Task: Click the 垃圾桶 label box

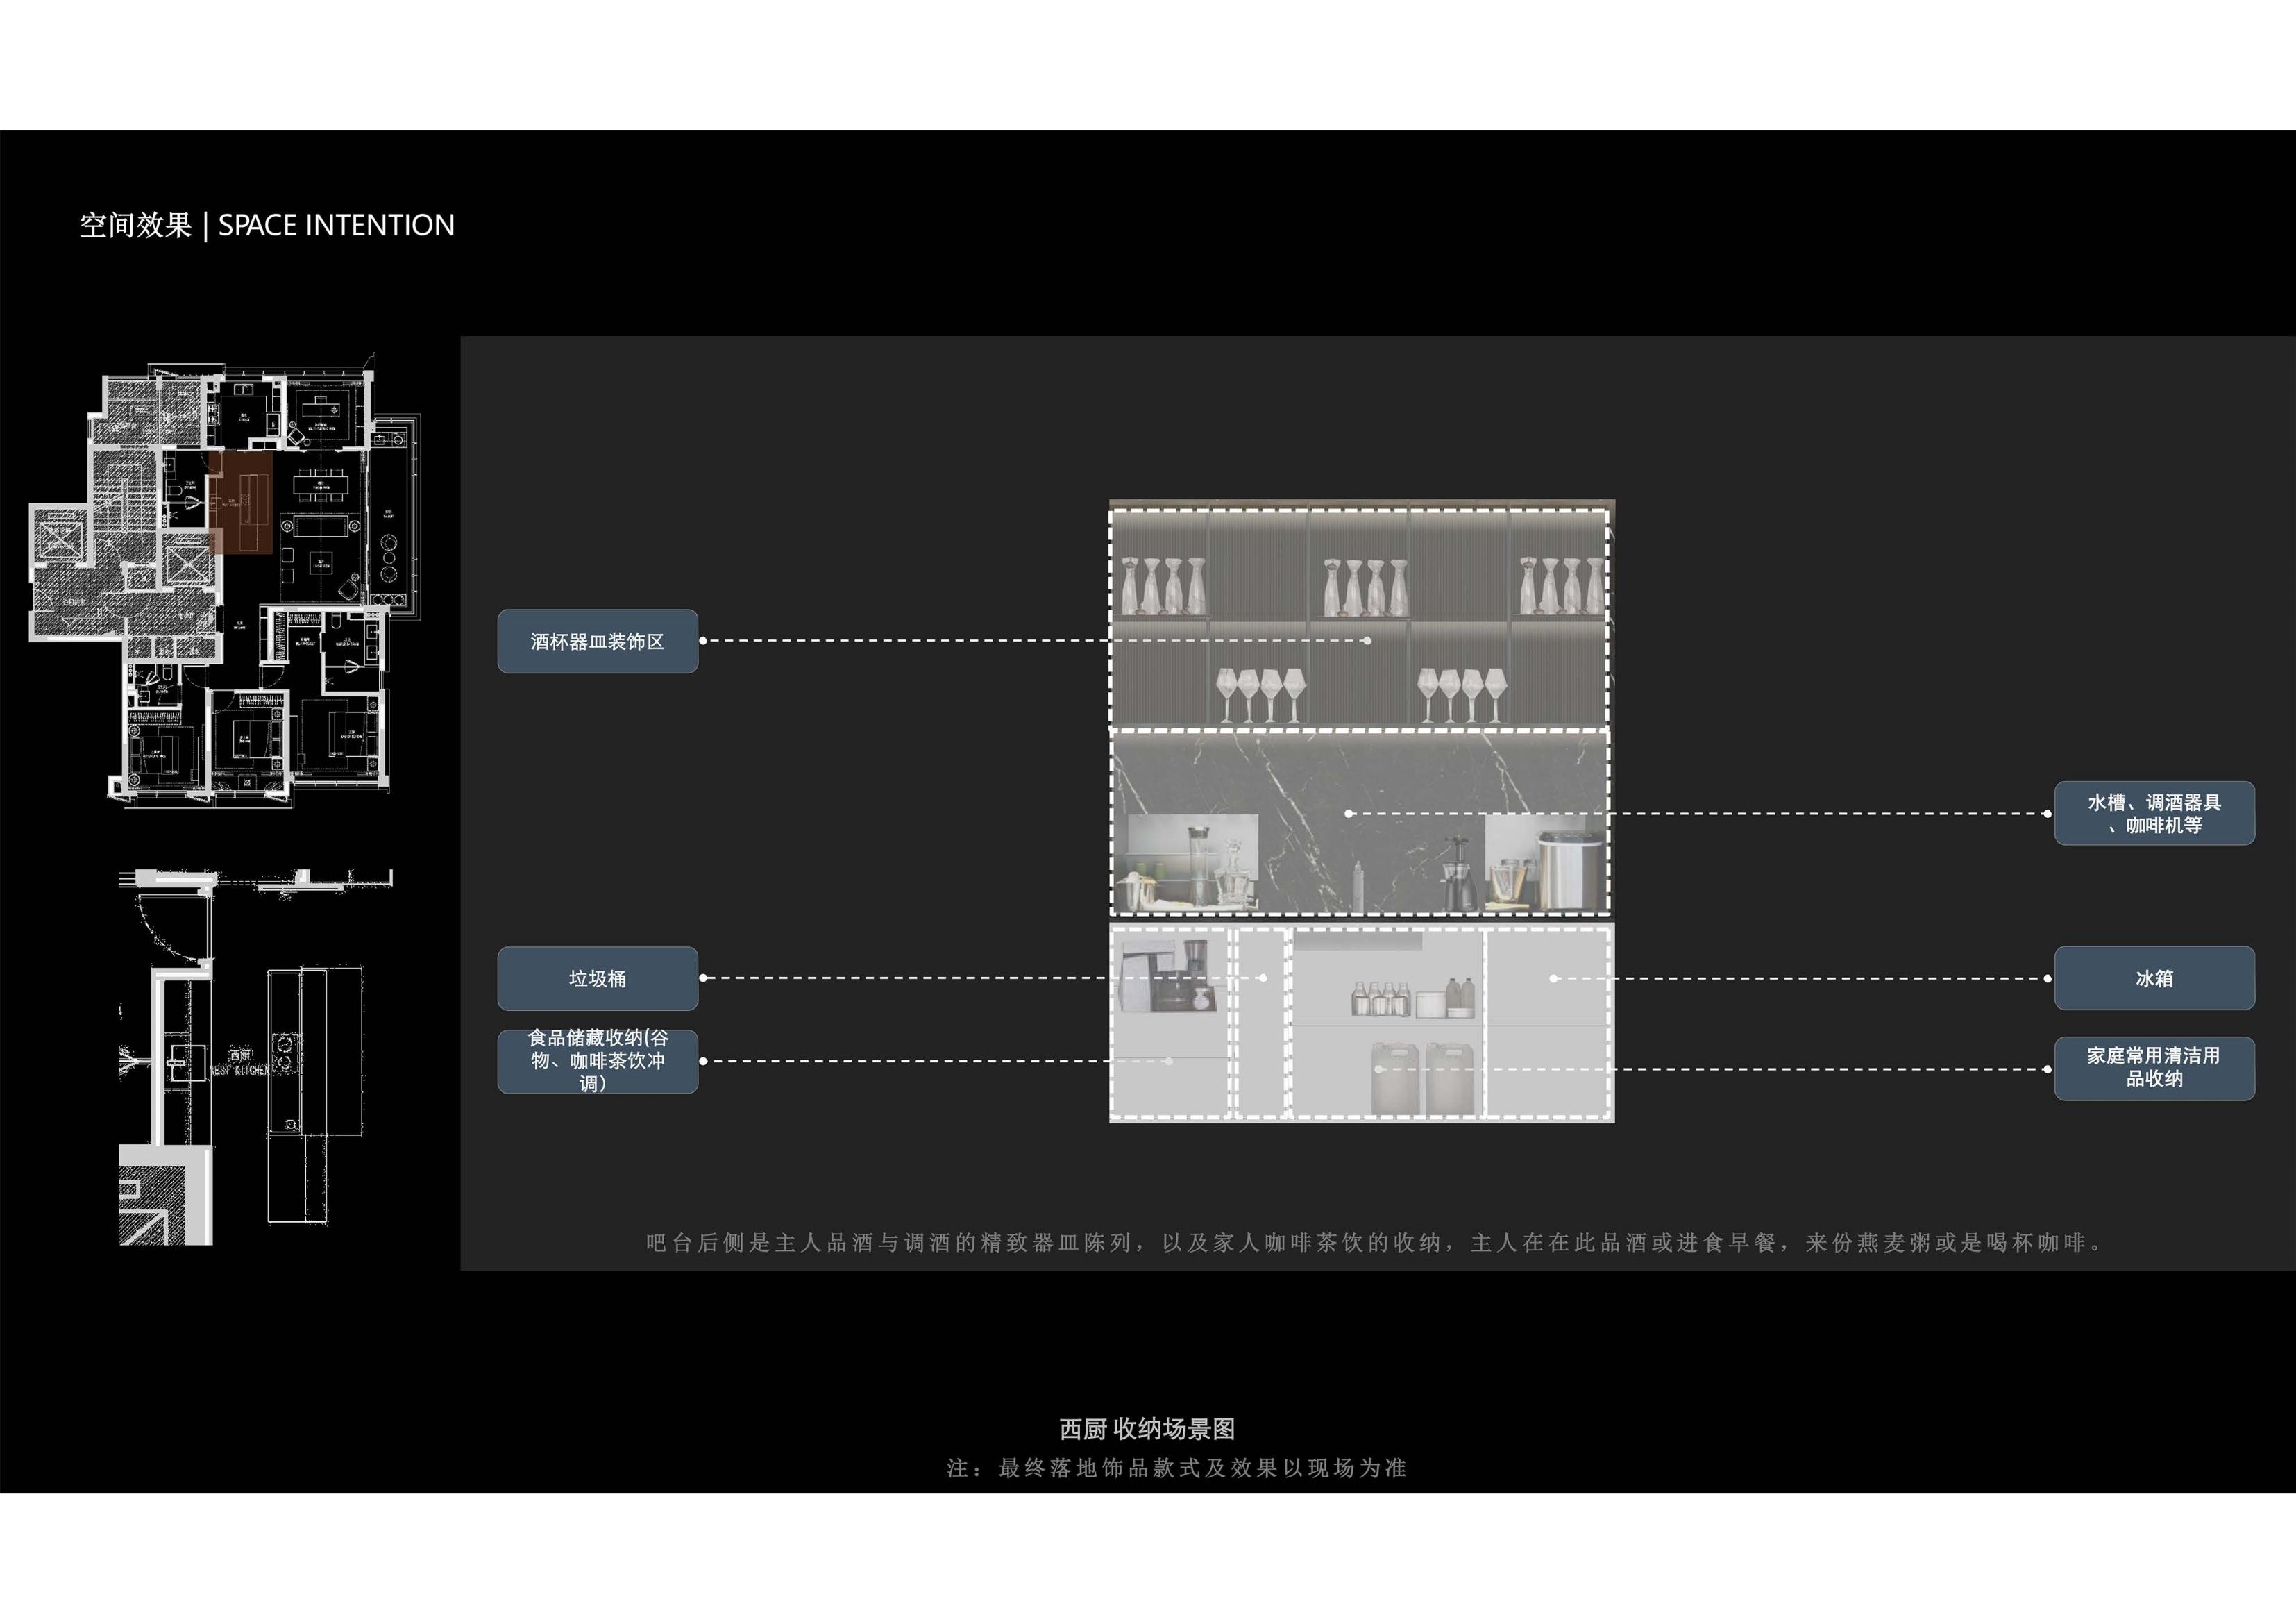Action: pyautogui.click(x=597, y=978)
